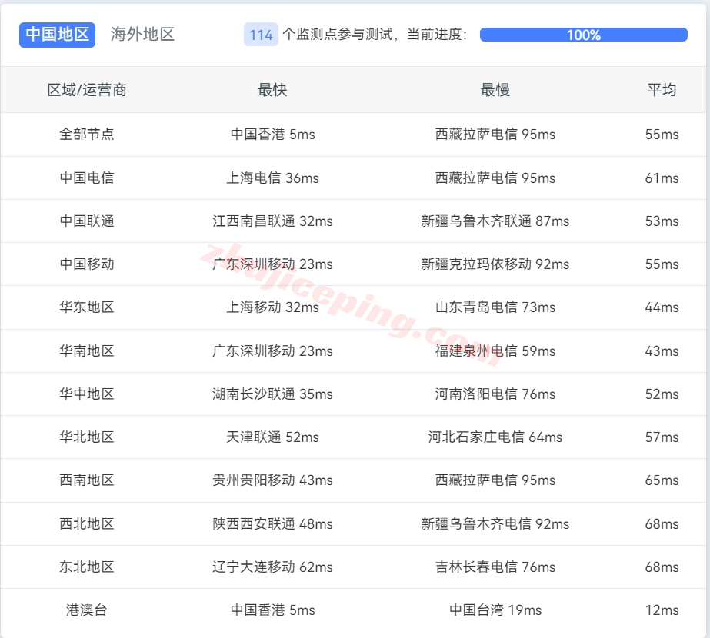Click the 区域/运营商 column header
Screen dimensions: 710x638
[x=87, y=90]
